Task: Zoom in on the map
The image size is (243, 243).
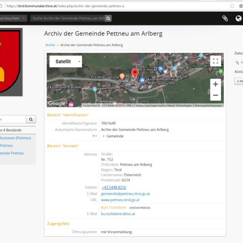Action: point(215,84)
